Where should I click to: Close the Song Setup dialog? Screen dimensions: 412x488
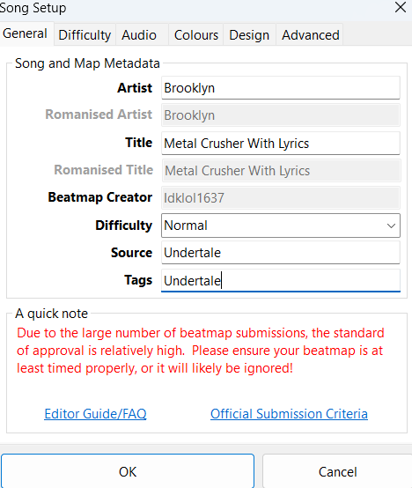pyautogui.click(x=401, y=7)
